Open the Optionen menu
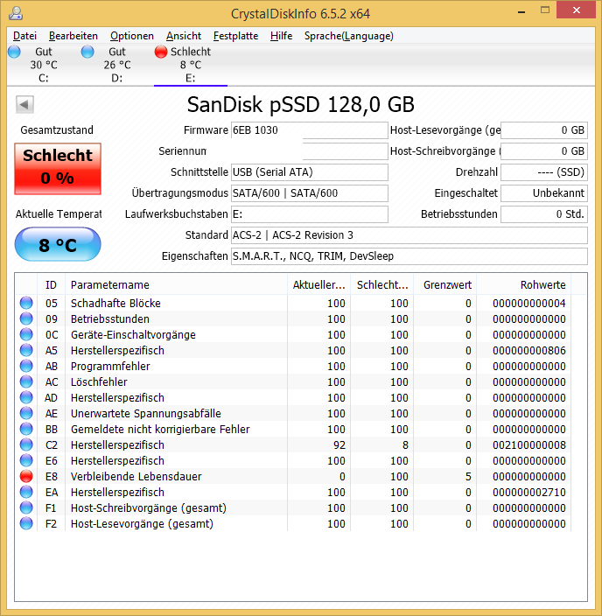The image size is (602, 616). [x=131, y=36]
